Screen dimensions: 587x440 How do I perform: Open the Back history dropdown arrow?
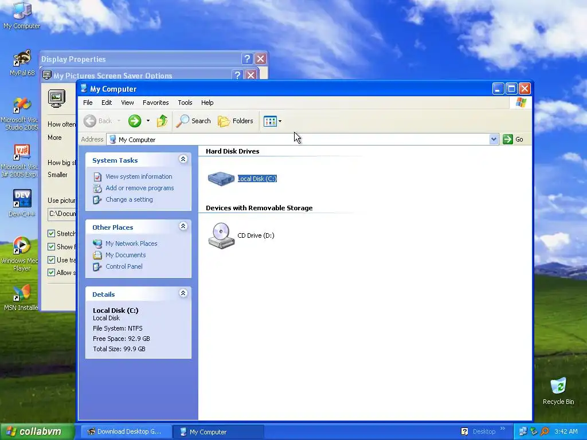point(119,121)
